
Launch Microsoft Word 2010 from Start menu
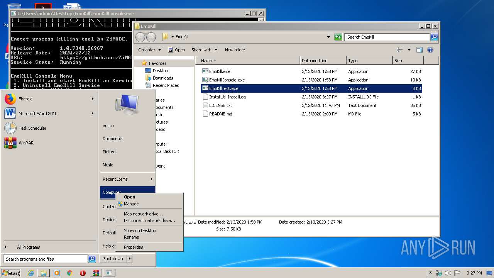pyautogui.click(x=49, y=114)
